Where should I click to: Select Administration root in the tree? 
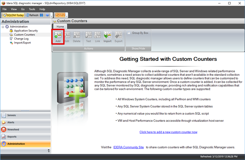click(x=18, y=27)
